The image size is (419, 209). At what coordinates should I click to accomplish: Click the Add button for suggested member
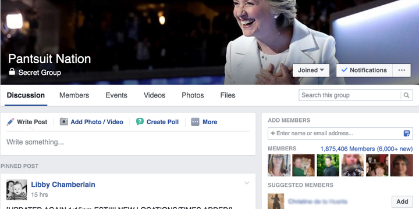402,202
